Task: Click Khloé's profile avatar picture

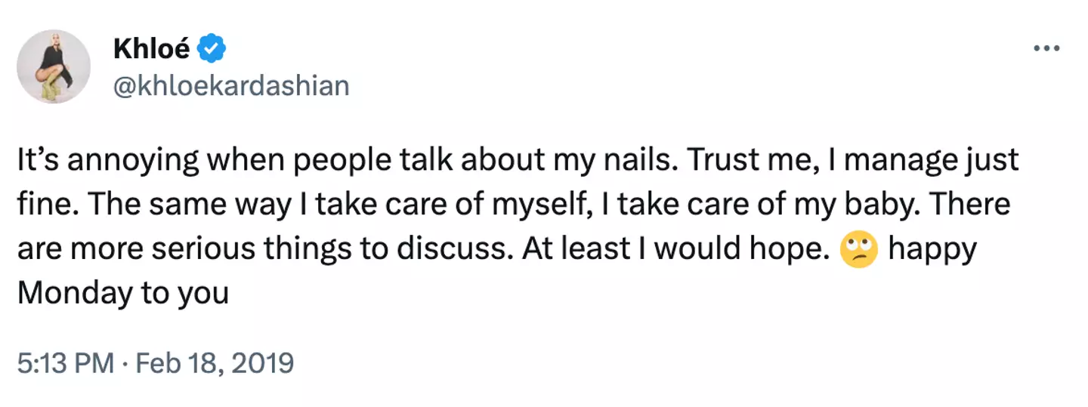Action: click(54, 66)
